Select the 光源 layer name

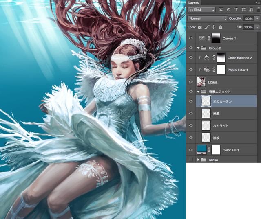click(216, 114)
